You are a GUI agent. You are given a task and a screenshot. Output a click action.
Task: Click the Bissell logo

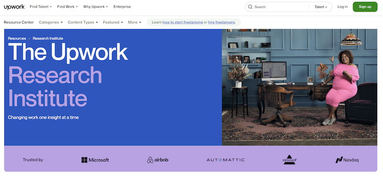(290, 159)
